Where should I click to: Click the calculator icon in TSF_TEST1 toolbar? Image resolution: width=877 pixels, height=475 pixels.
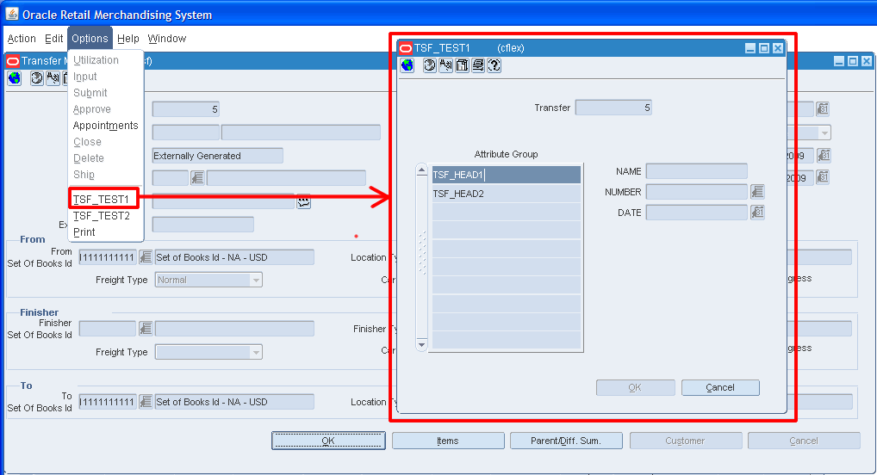click(462, 65)
